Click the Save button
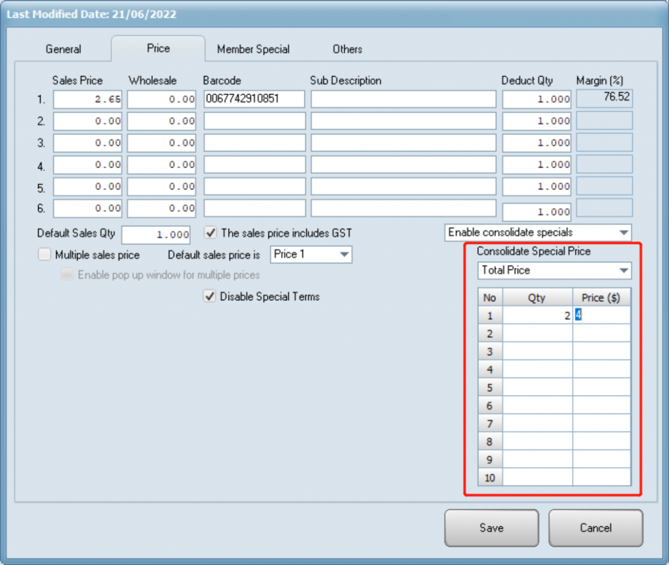The height and width of the screenshot is (565, 669). (491, 528)
